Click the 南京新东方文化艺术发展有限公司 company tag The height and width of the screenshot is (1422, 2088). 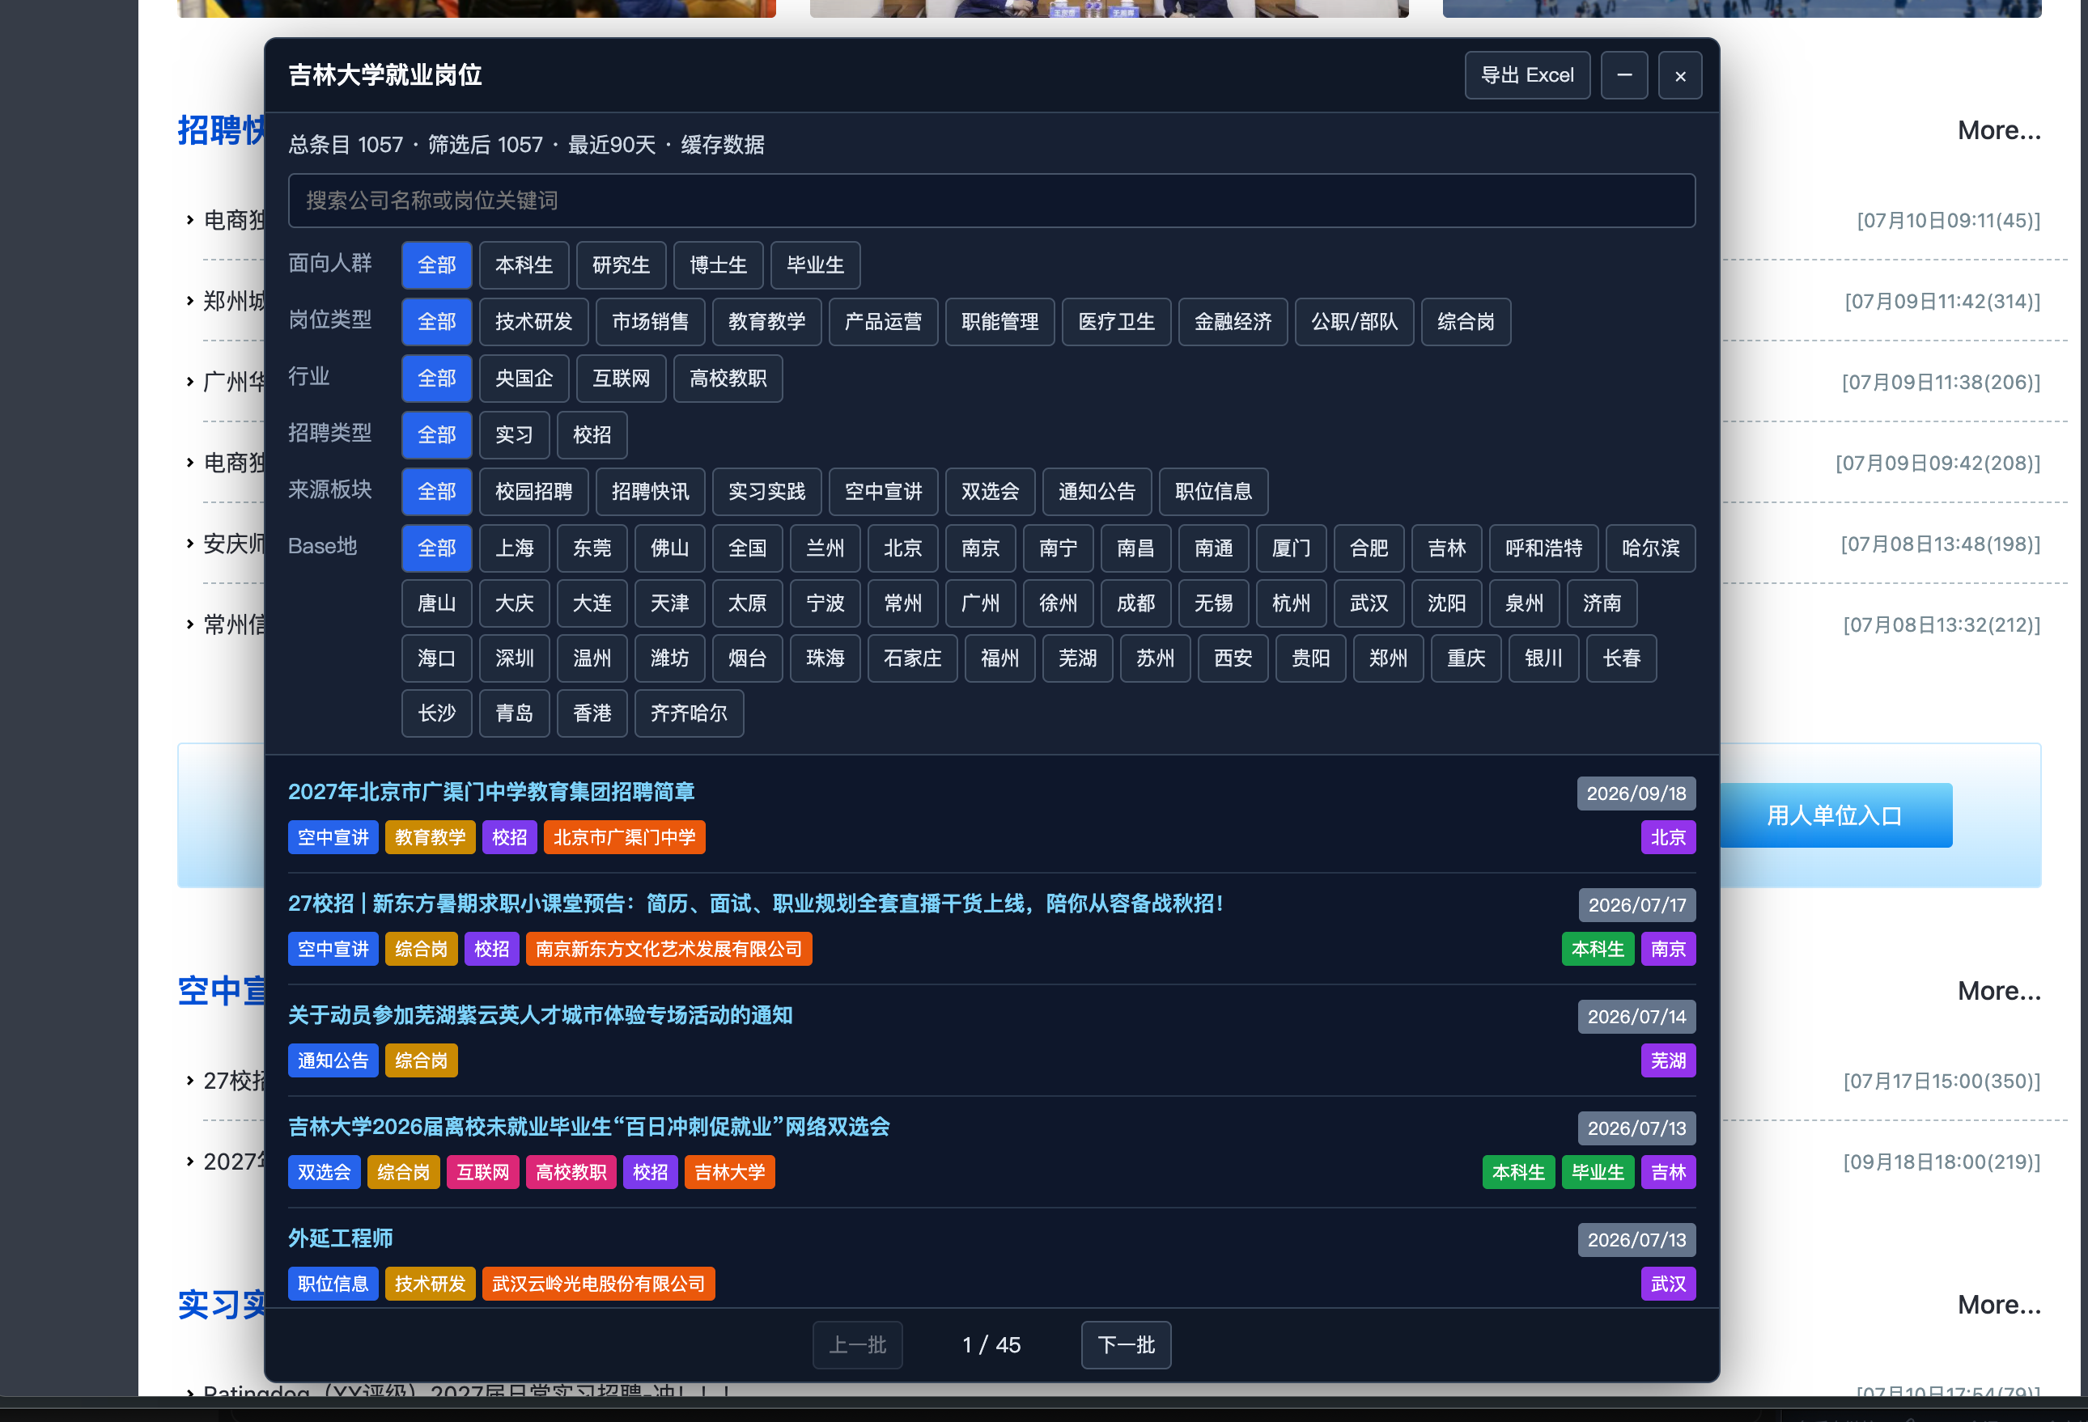click(668, 949)
